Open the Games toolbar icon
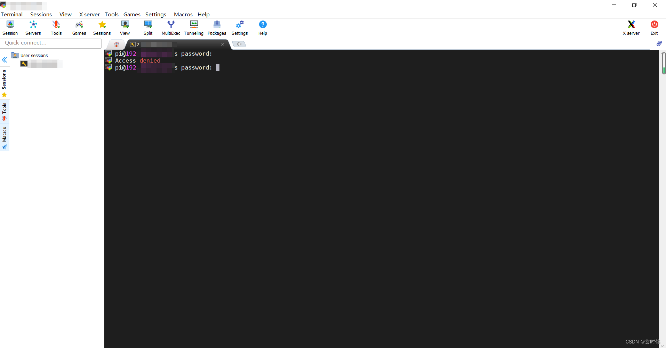 79,27
